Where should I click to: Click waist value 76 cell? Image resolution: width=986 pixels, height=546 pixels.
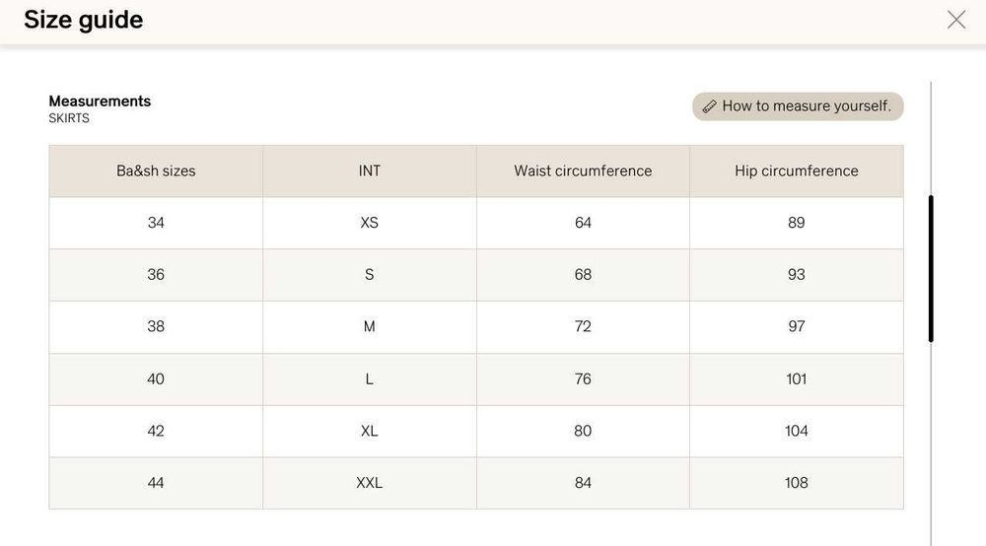583,378
